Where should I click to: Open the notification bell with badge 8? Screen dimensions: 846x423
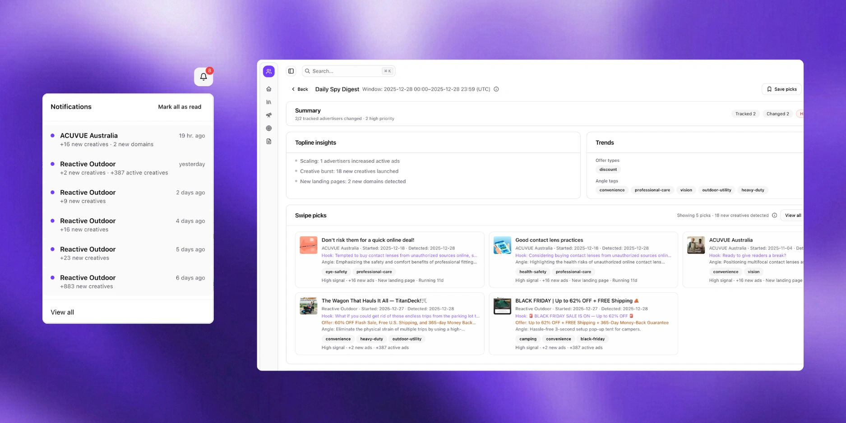pyautogui.click(x=203, y=76)
